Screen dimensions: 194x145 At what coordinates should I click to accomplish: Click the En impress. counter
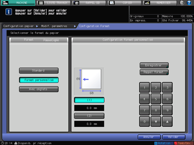coord(144,20)
